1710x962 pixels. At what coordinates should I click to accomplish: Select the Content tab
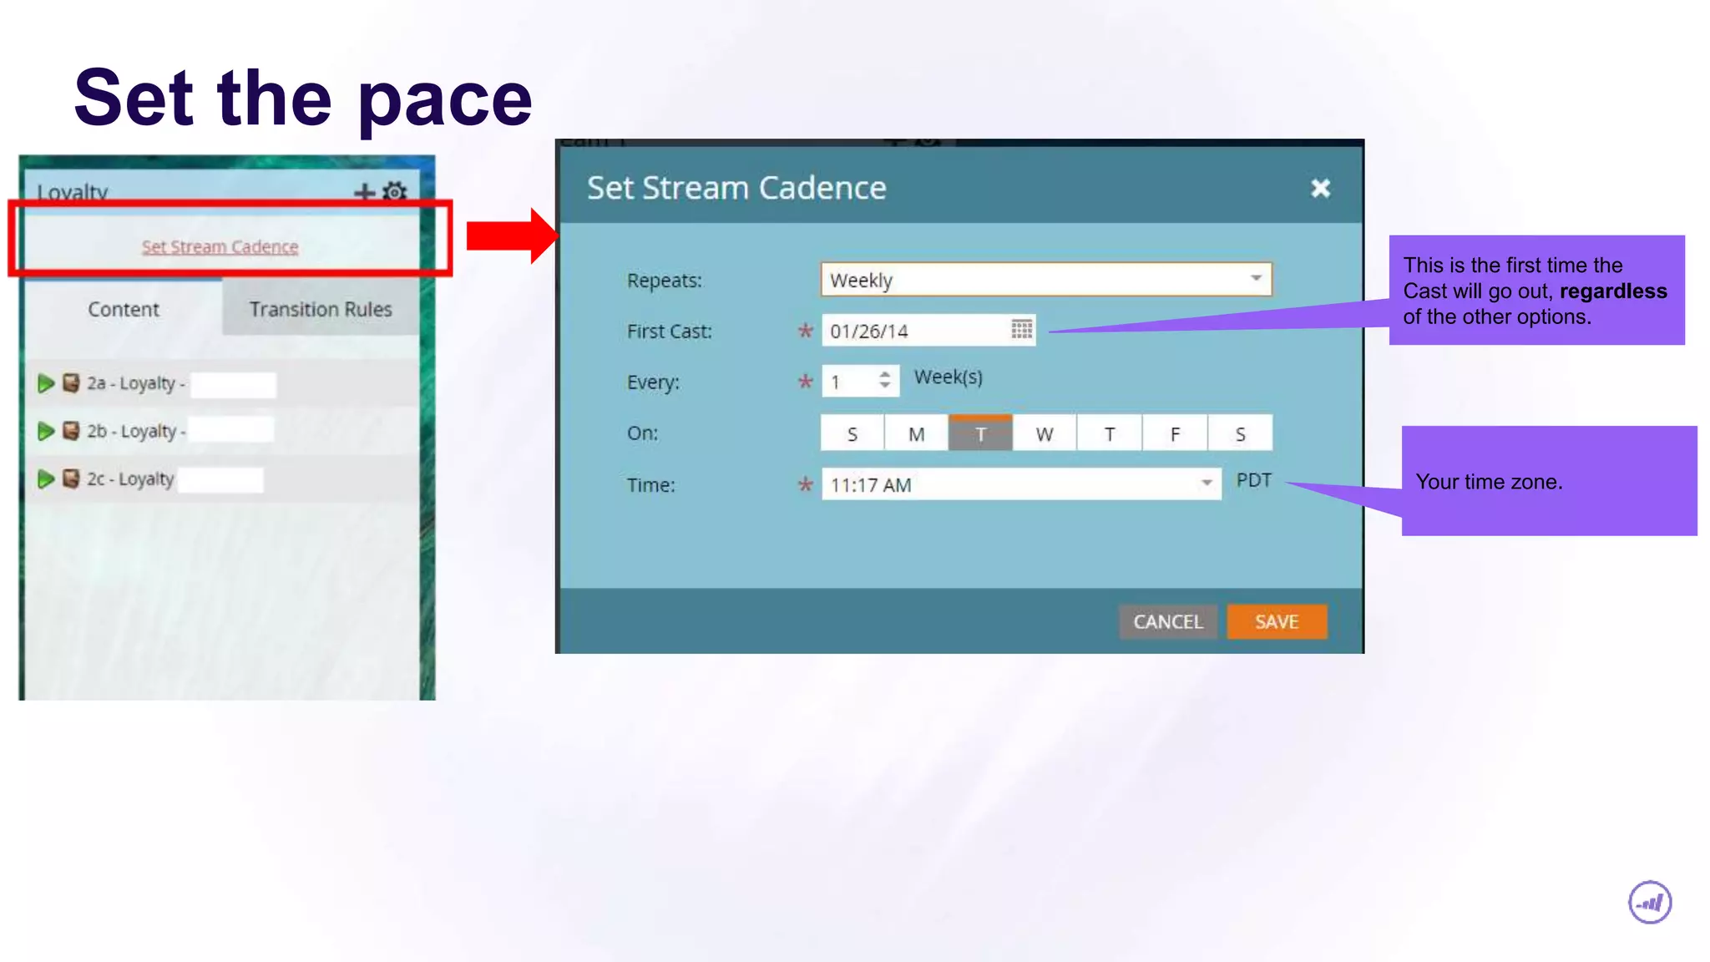(124, 309)
